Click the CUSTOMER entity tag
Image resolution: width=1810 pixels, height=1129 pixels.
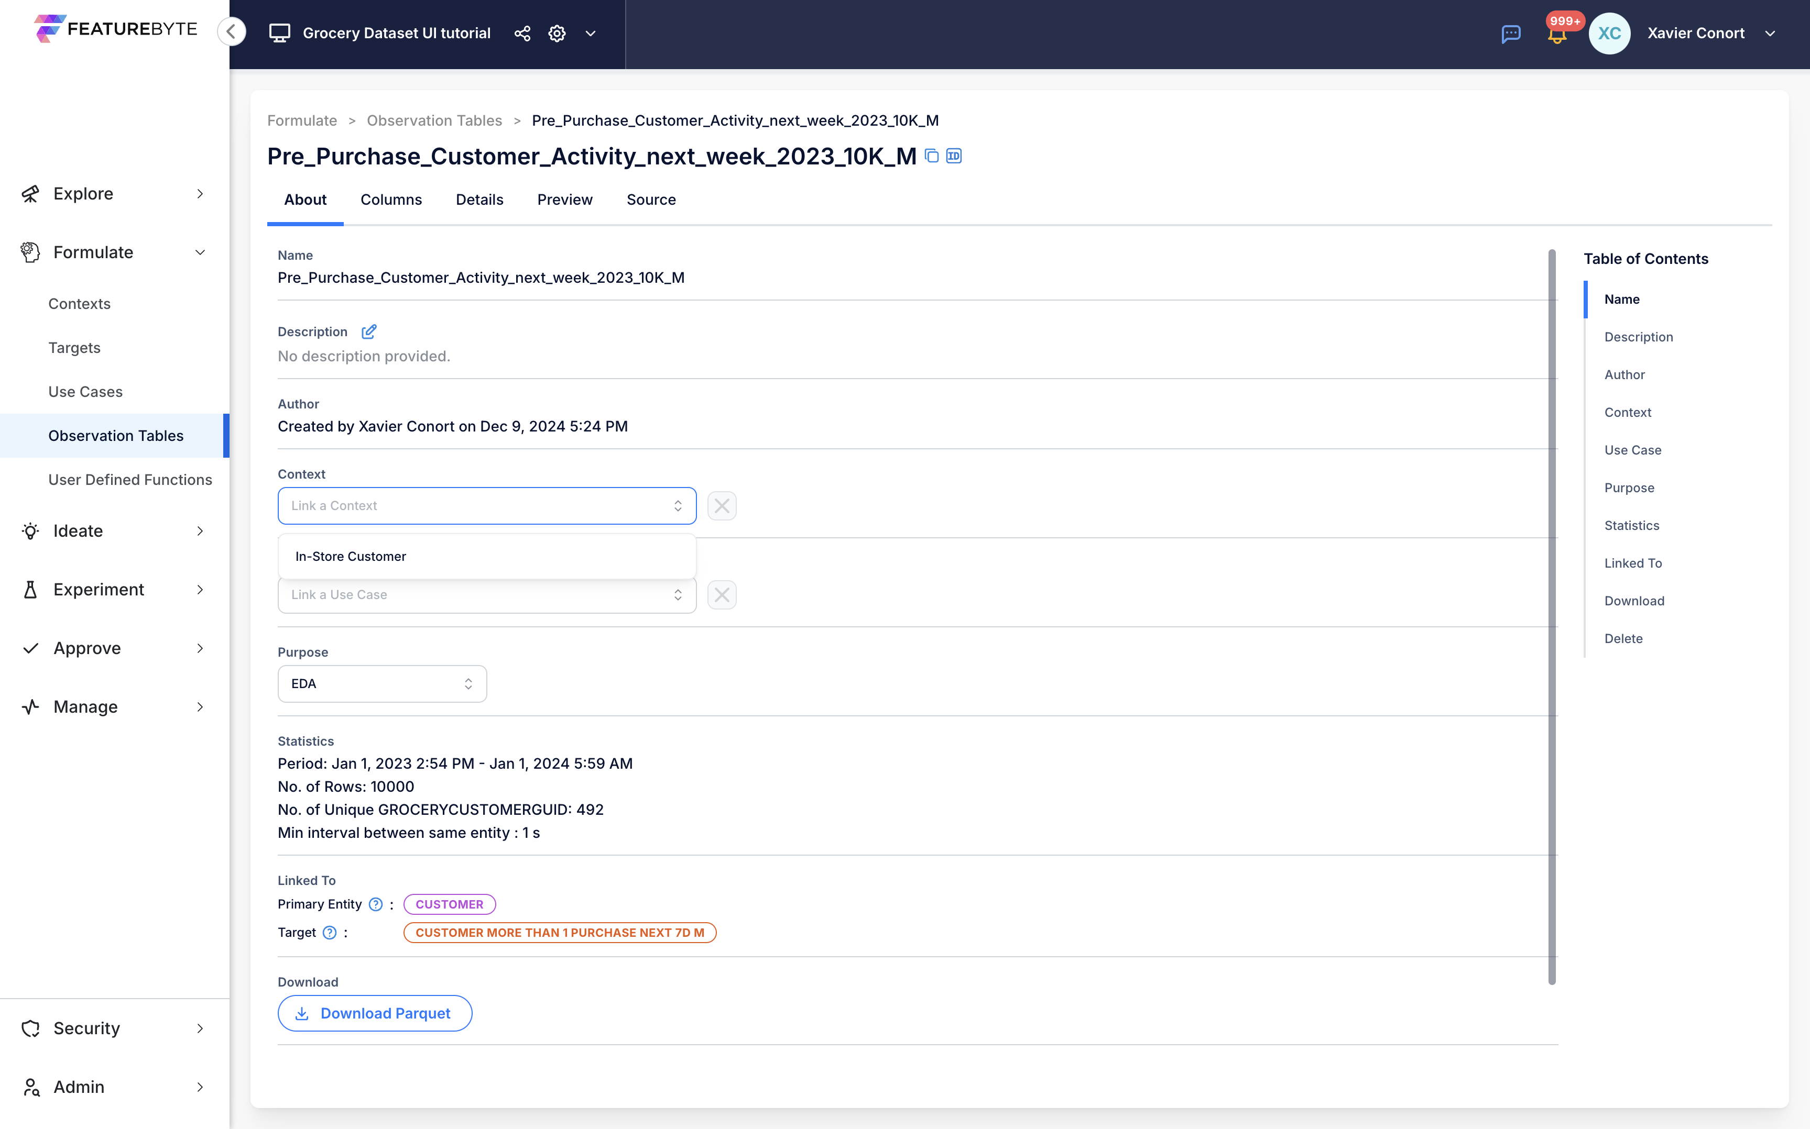(x=449, y=904)
